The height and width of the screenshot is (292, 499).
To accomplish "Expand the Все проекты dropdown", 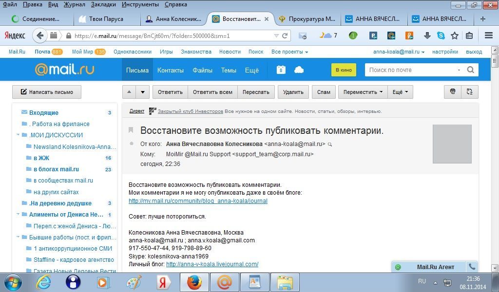I will click(x=289, y=52).
